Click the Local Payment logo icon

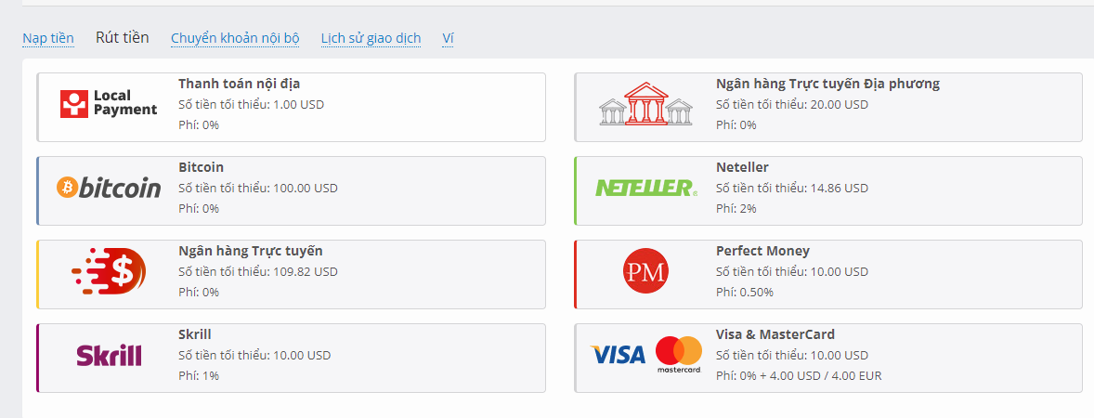(109, 103)
